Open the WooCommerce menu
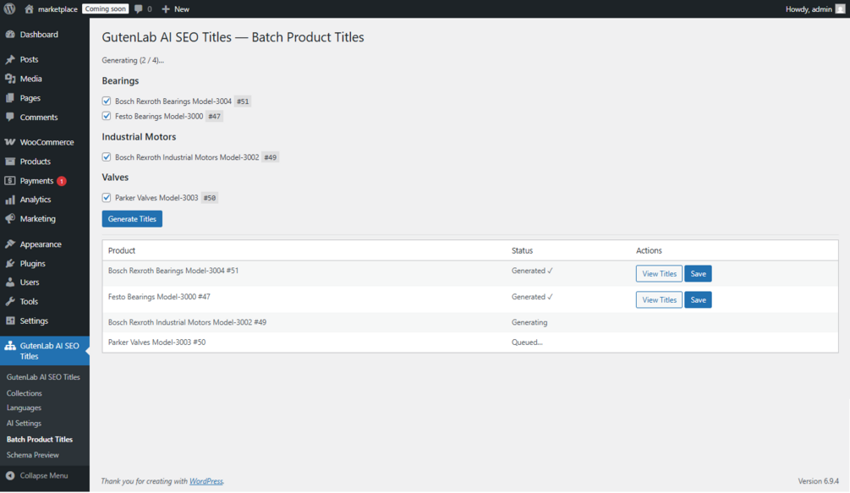 pos(45,142)
